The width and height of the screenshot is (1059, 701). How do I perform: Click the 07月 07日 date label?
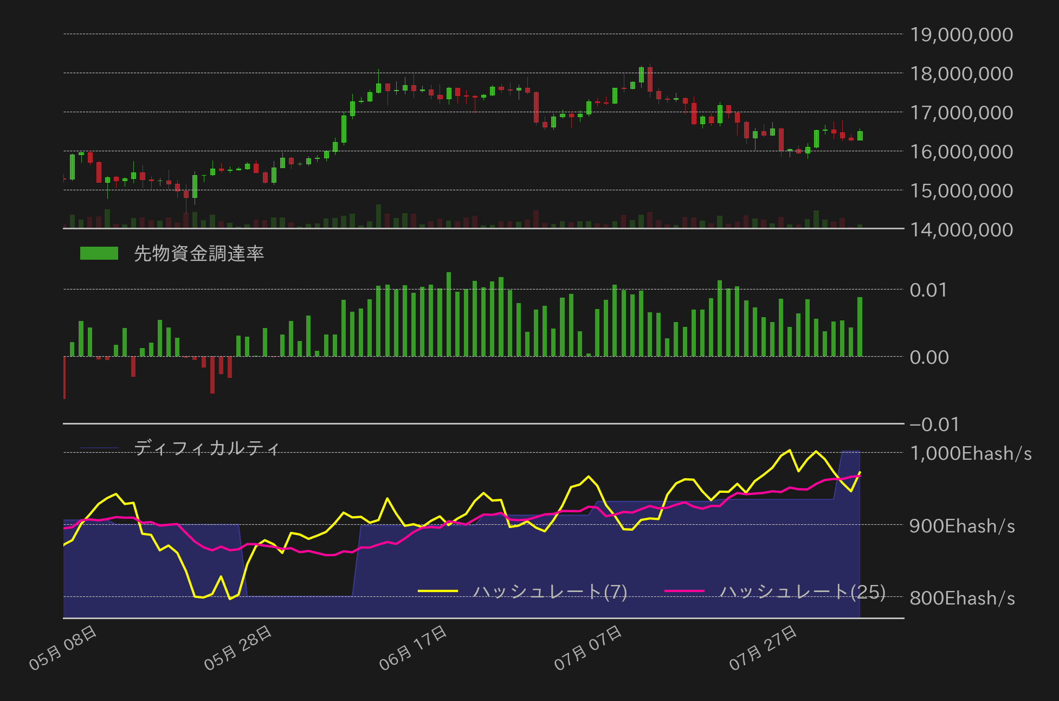tap(589, 647)
